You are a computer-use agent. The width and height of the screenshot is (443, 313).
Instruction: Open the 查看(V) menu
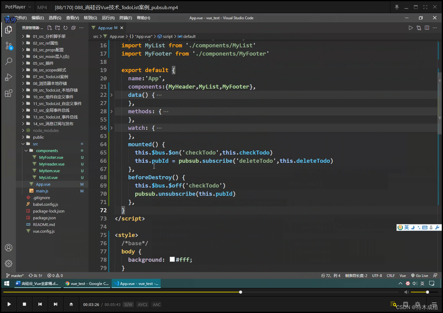pos(73,18)
